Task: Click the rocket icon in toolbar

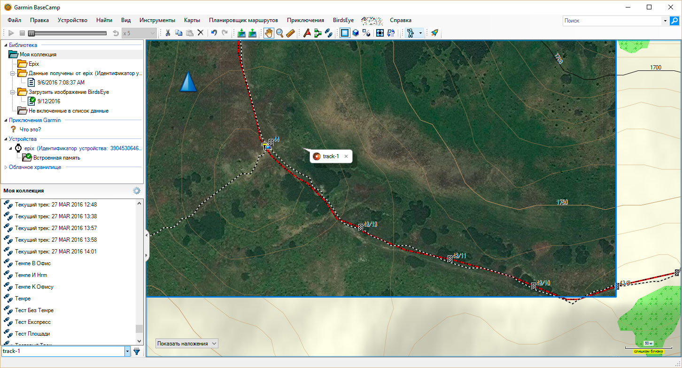Action: pos(434,33)
